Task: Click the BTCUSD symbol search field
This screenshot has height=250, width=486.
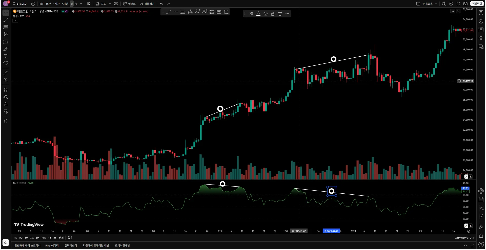Action: coord(20,4)
